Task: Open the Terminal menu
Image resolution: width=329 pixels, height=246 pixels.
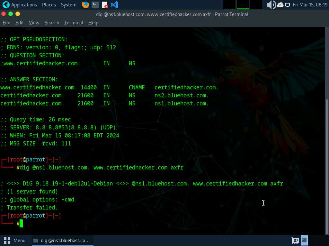Action: (74, 23)
